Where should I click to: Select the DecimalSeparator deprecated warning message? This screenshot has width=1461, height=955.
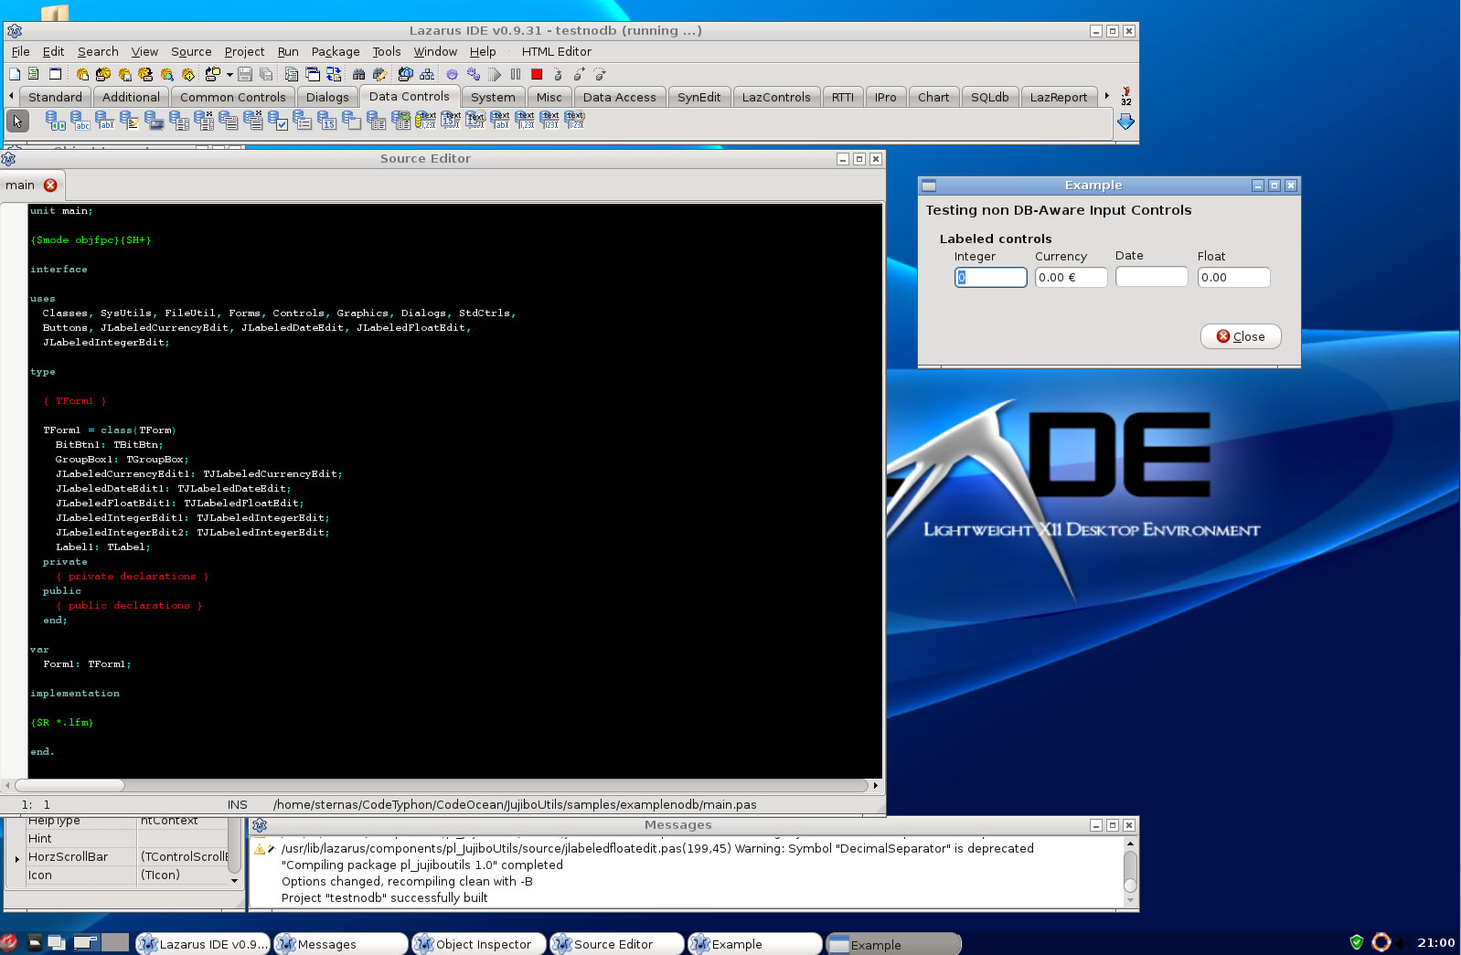click(657, 849)
